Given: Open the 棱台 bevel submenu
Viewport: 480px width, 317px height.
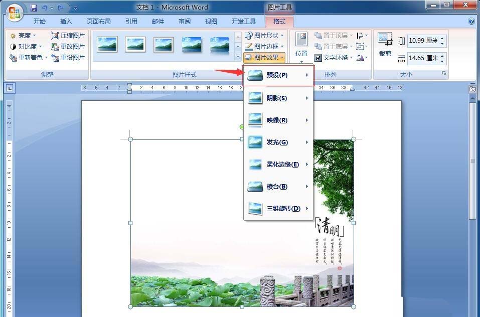Looking at the screenshot, I should tap(278, 187).
